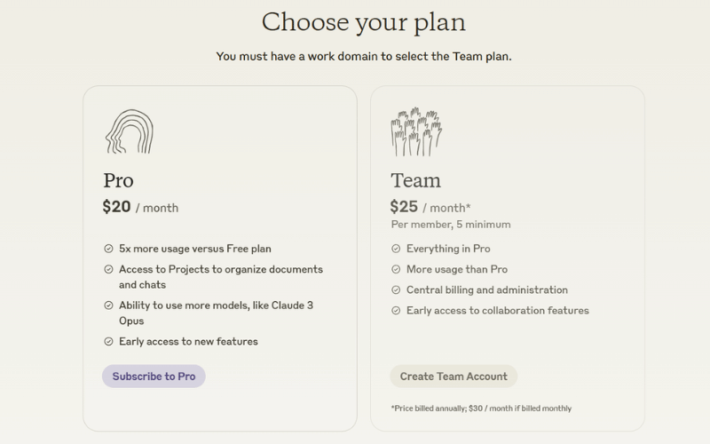
Task: Click checkmark icon beside "5x more usage"
Action: click(x=108, y=249)
